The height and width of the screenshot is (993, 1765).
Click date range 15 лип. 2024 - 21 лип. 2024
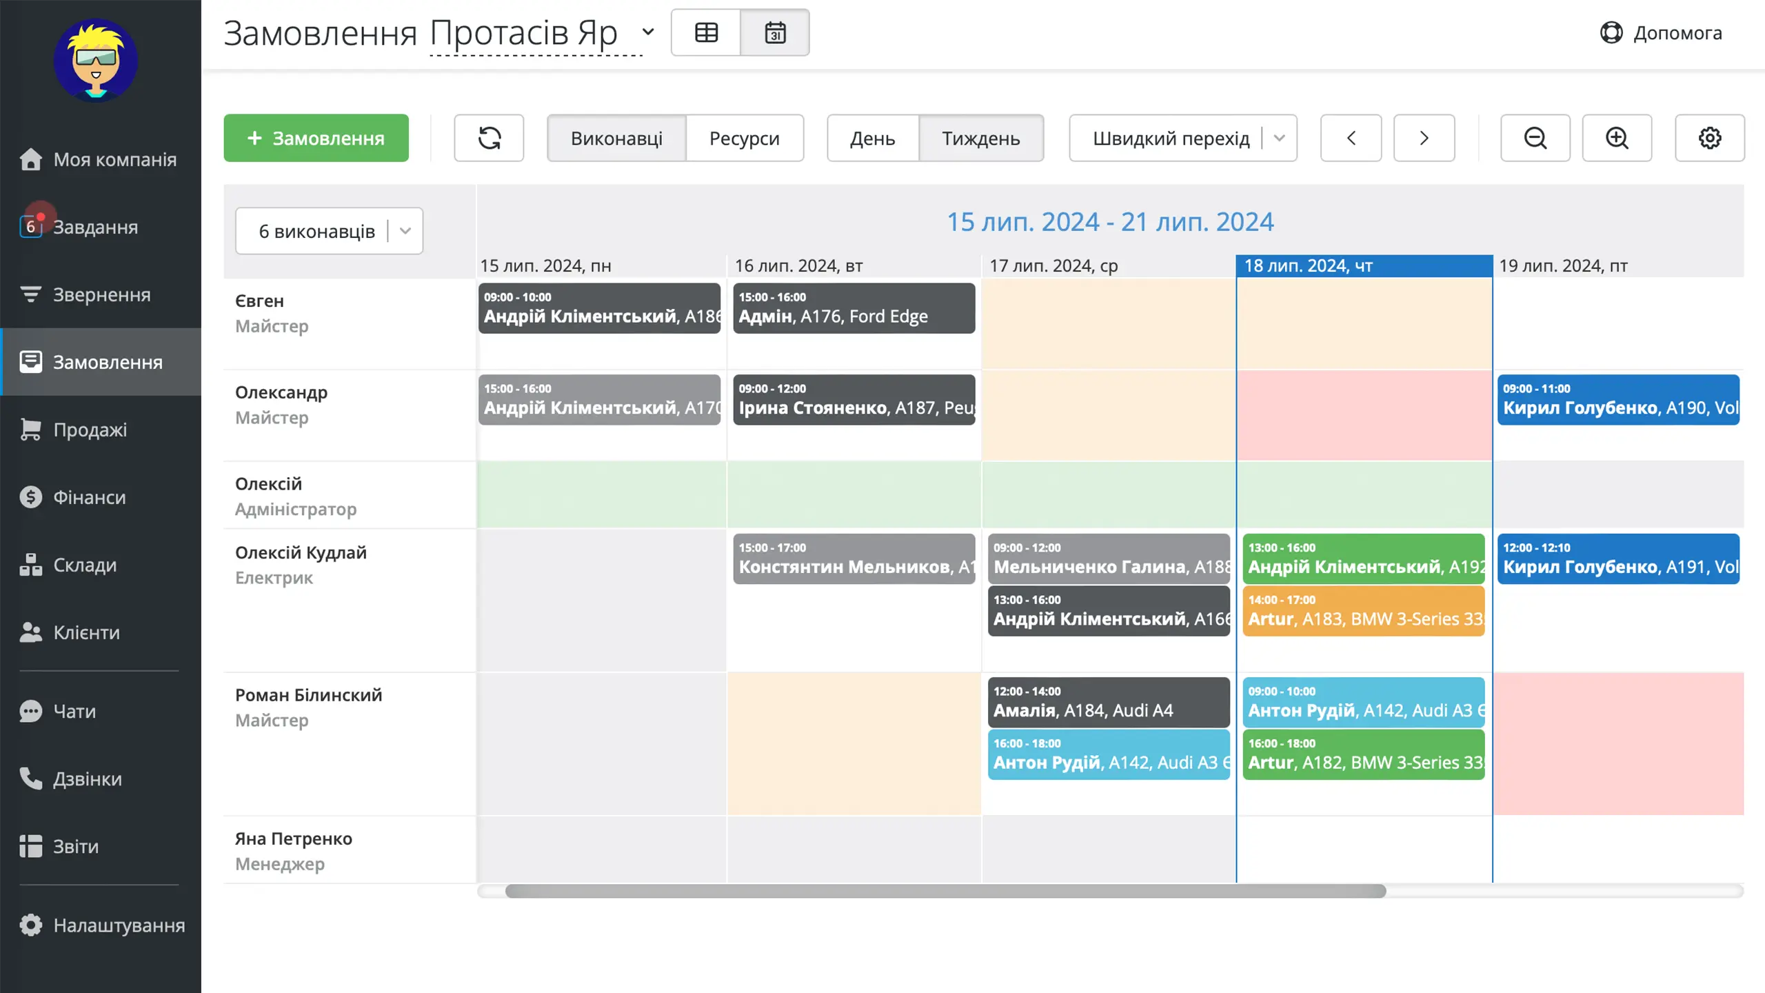tap(1110, 221)
